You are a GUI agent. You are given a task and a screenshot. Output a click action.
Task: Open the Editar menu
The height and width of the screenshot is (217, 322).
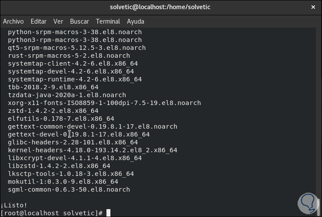[39, 21]
